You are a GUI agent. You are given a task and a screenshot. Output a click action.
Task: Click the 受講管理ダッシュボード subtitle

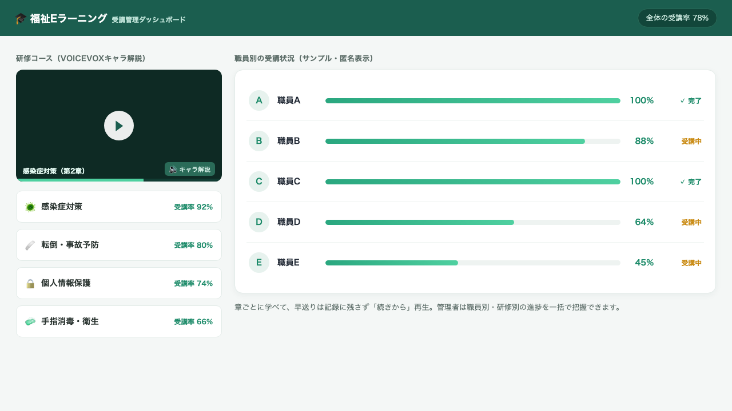point(149,19)
